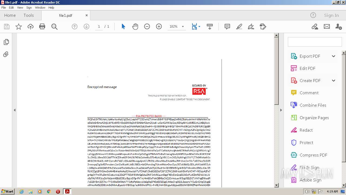Click the tools pane search field
This screenshot has width=346, height=195.
pos(315,42)
